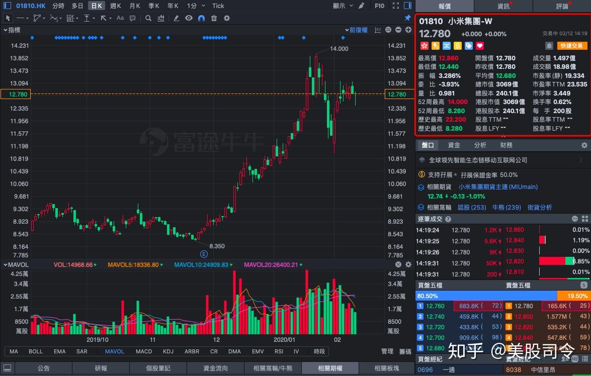Enable the magnet snap tool
Screen dimensions: 591x376
(202, 18)
